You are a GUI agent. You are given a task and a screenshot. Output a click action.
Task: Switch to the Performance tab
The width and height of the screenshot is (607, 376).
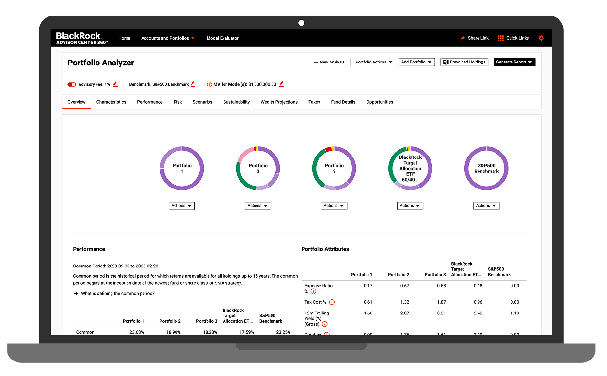tap(150, 102)
